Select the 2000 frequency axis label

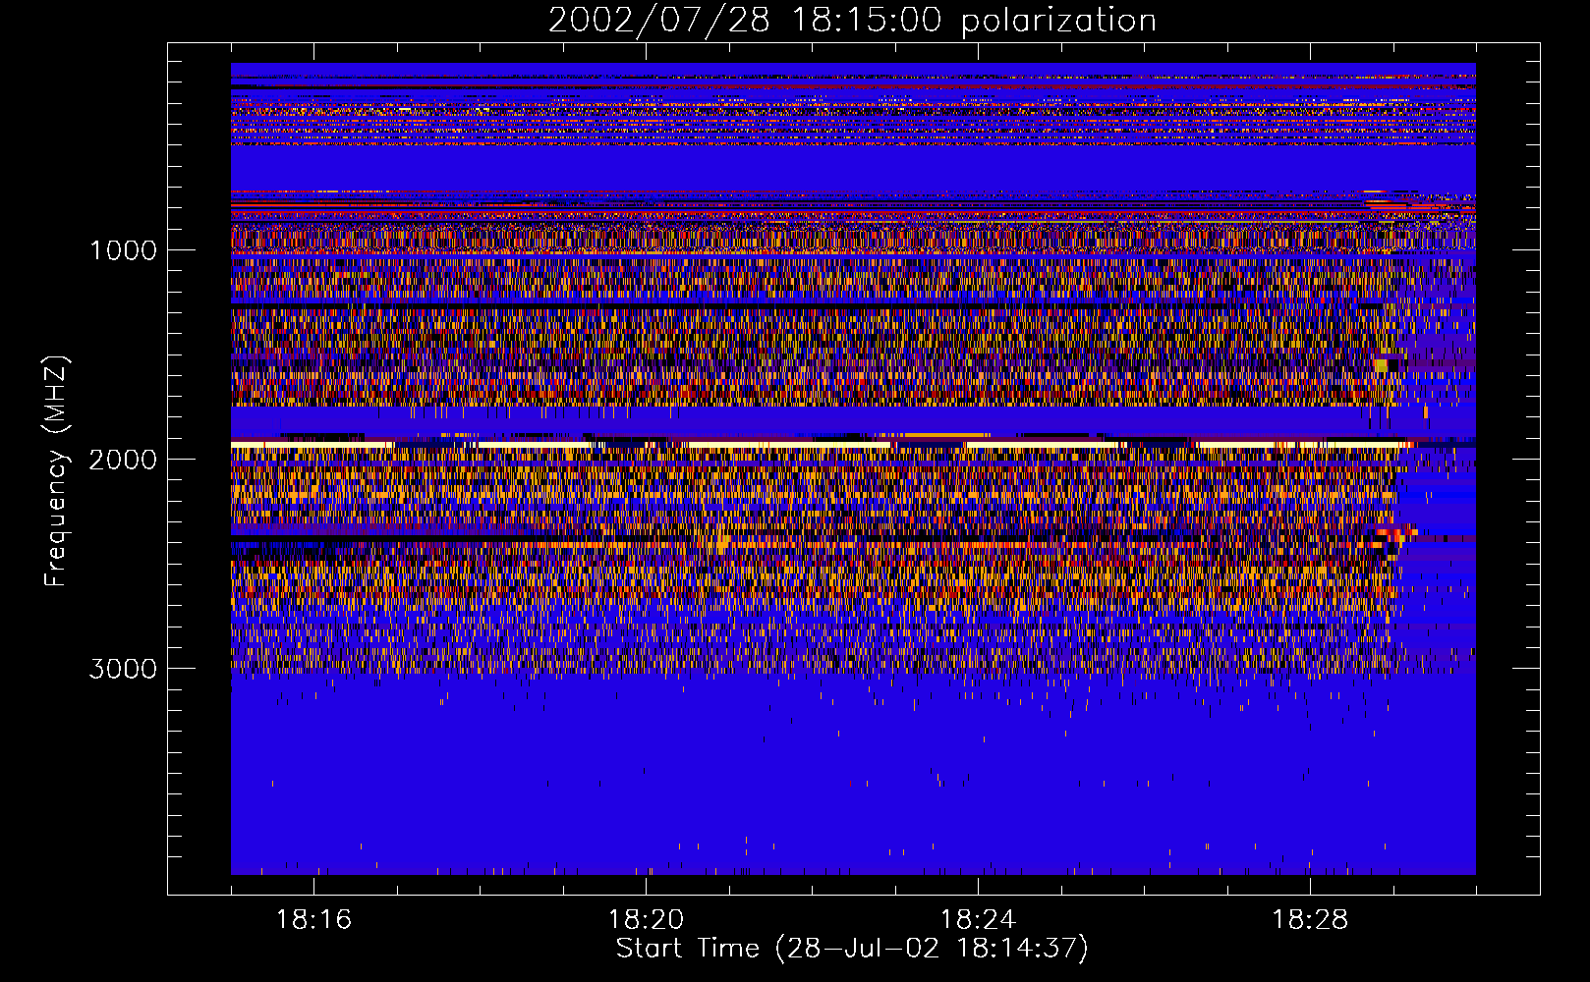[x=124, y=460]
